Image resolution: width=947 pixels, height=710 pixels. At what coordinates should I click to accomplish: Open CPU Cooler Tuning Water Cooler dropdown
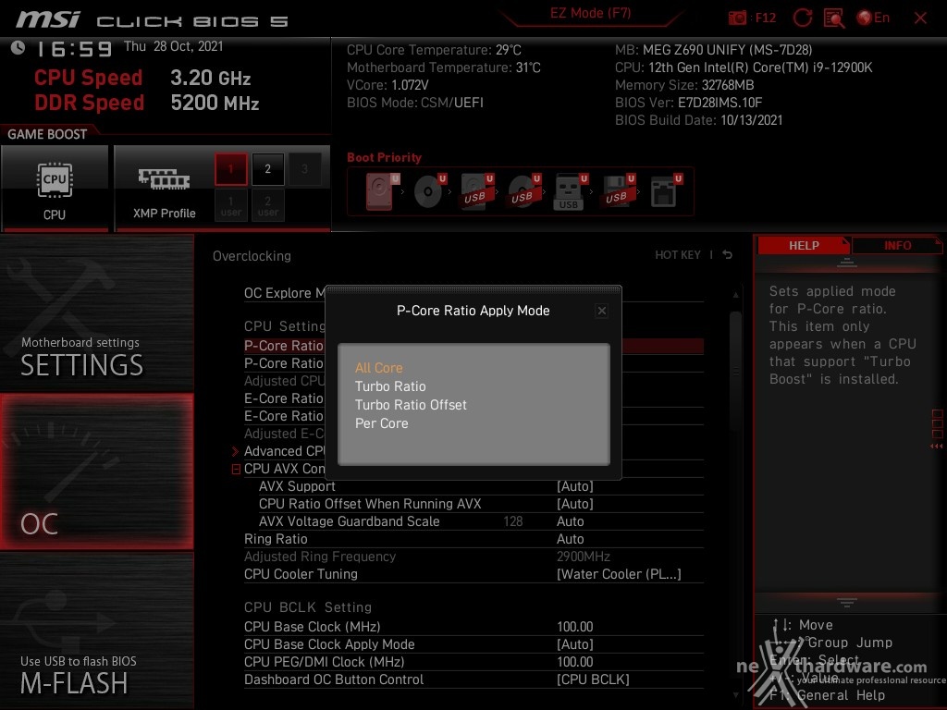coord(619,574)
